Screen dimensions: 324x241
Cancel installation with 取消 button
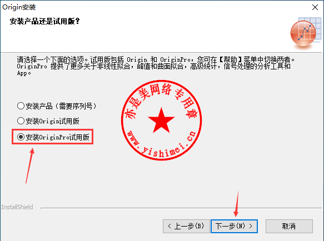289,226
